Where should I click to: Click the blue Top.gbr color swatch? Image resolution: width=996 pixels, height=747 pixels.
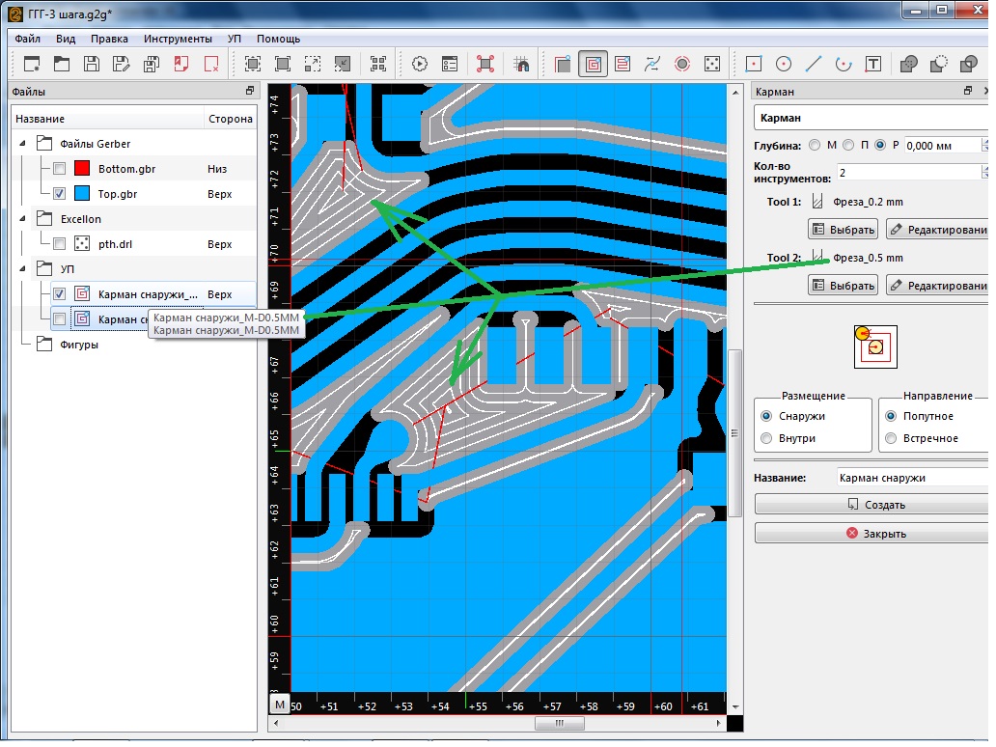(82, 194)
